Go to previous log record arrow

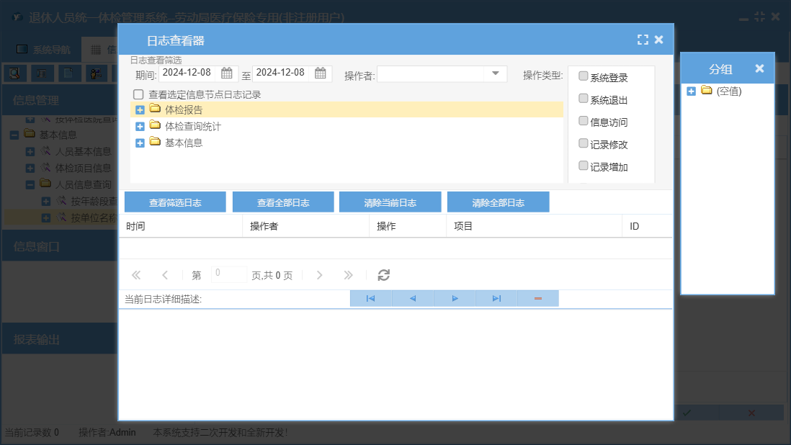click(412, 298)
